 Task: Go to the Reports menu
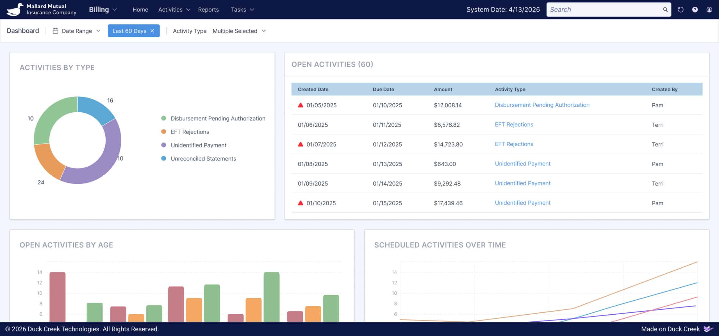208,10
